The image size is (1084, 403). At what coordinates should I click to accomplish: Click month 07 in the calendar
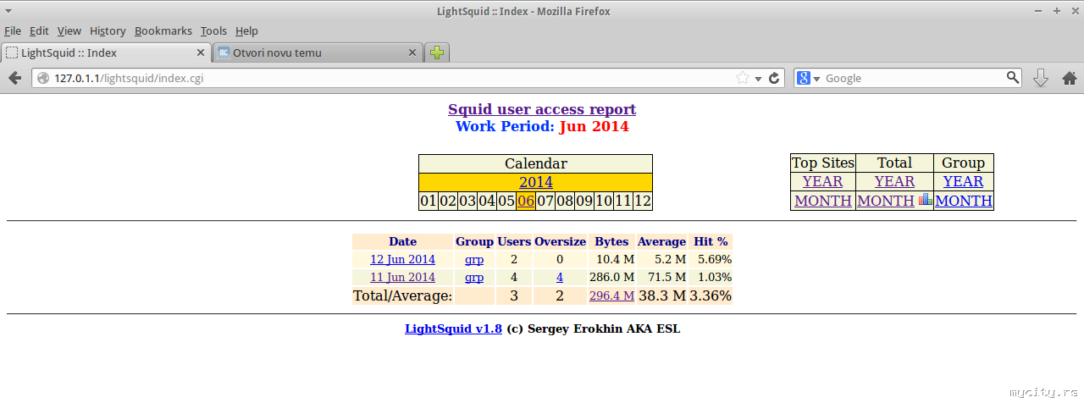(x=545, y=201)
